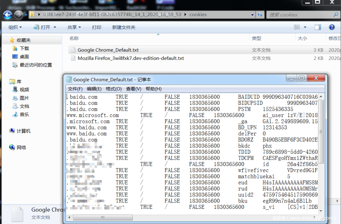The width and height of the screenshot is (341, 224).
Task: Expand the address bar history dropdown
Action: [x=252, y=15]
